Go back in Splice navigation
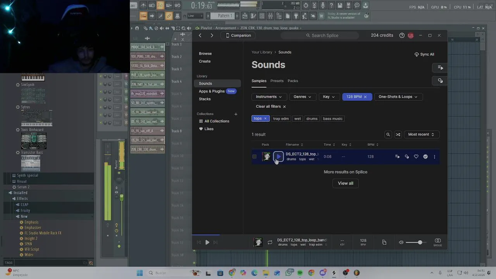Image resolution: width=496 pixels, height=279 pixels. pyautogui.click(x=200, y=35)
